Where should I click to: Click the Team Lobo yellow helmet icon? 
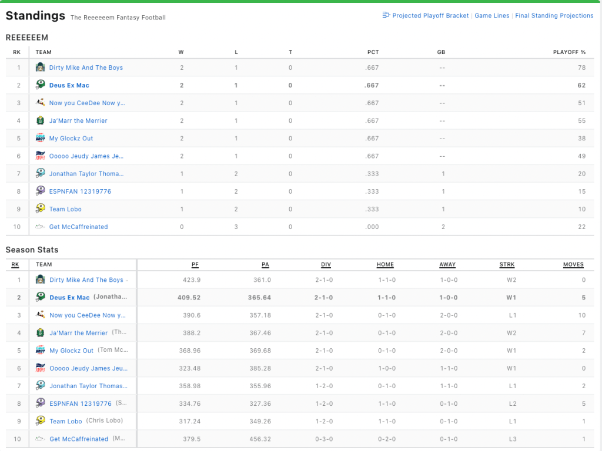click(40, 208)
